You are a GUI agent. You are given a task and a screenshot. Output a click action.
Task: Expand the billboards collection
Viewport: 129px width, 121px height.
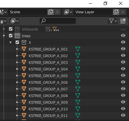[x=4, y=29]
